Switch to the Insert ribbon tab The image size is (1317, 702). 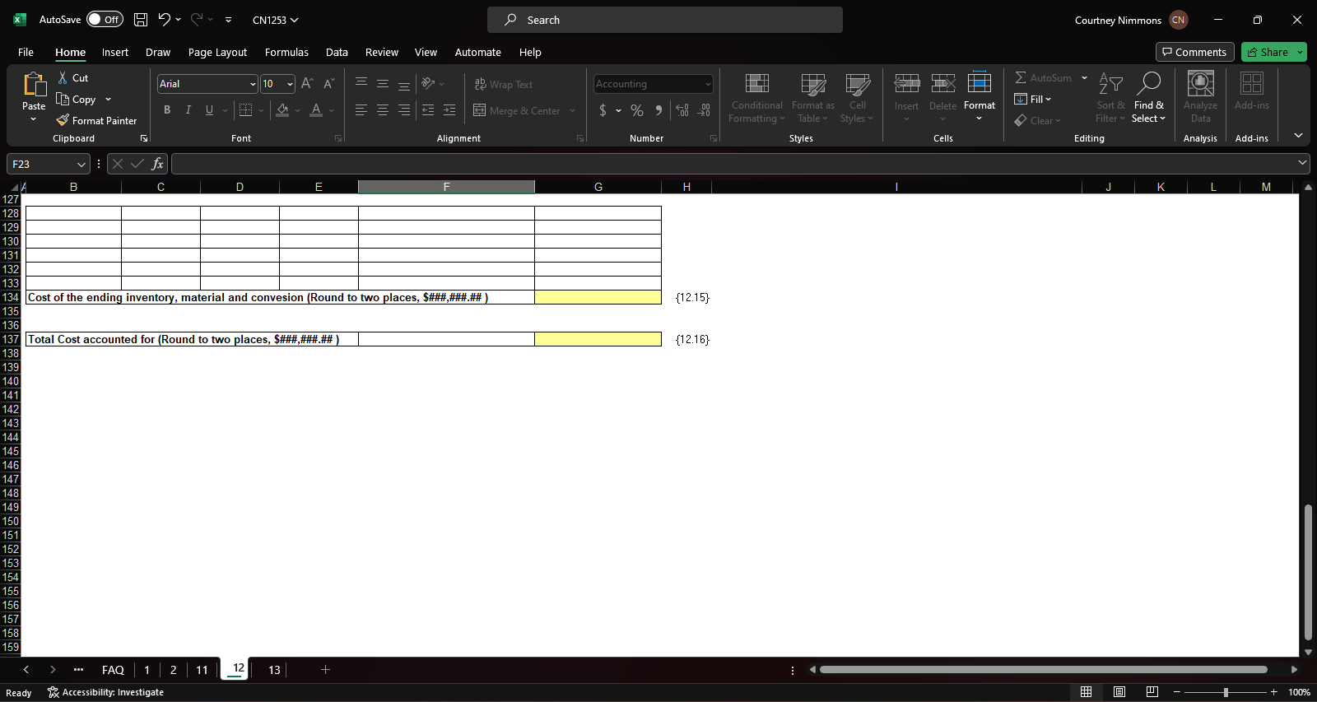point(115,52)
